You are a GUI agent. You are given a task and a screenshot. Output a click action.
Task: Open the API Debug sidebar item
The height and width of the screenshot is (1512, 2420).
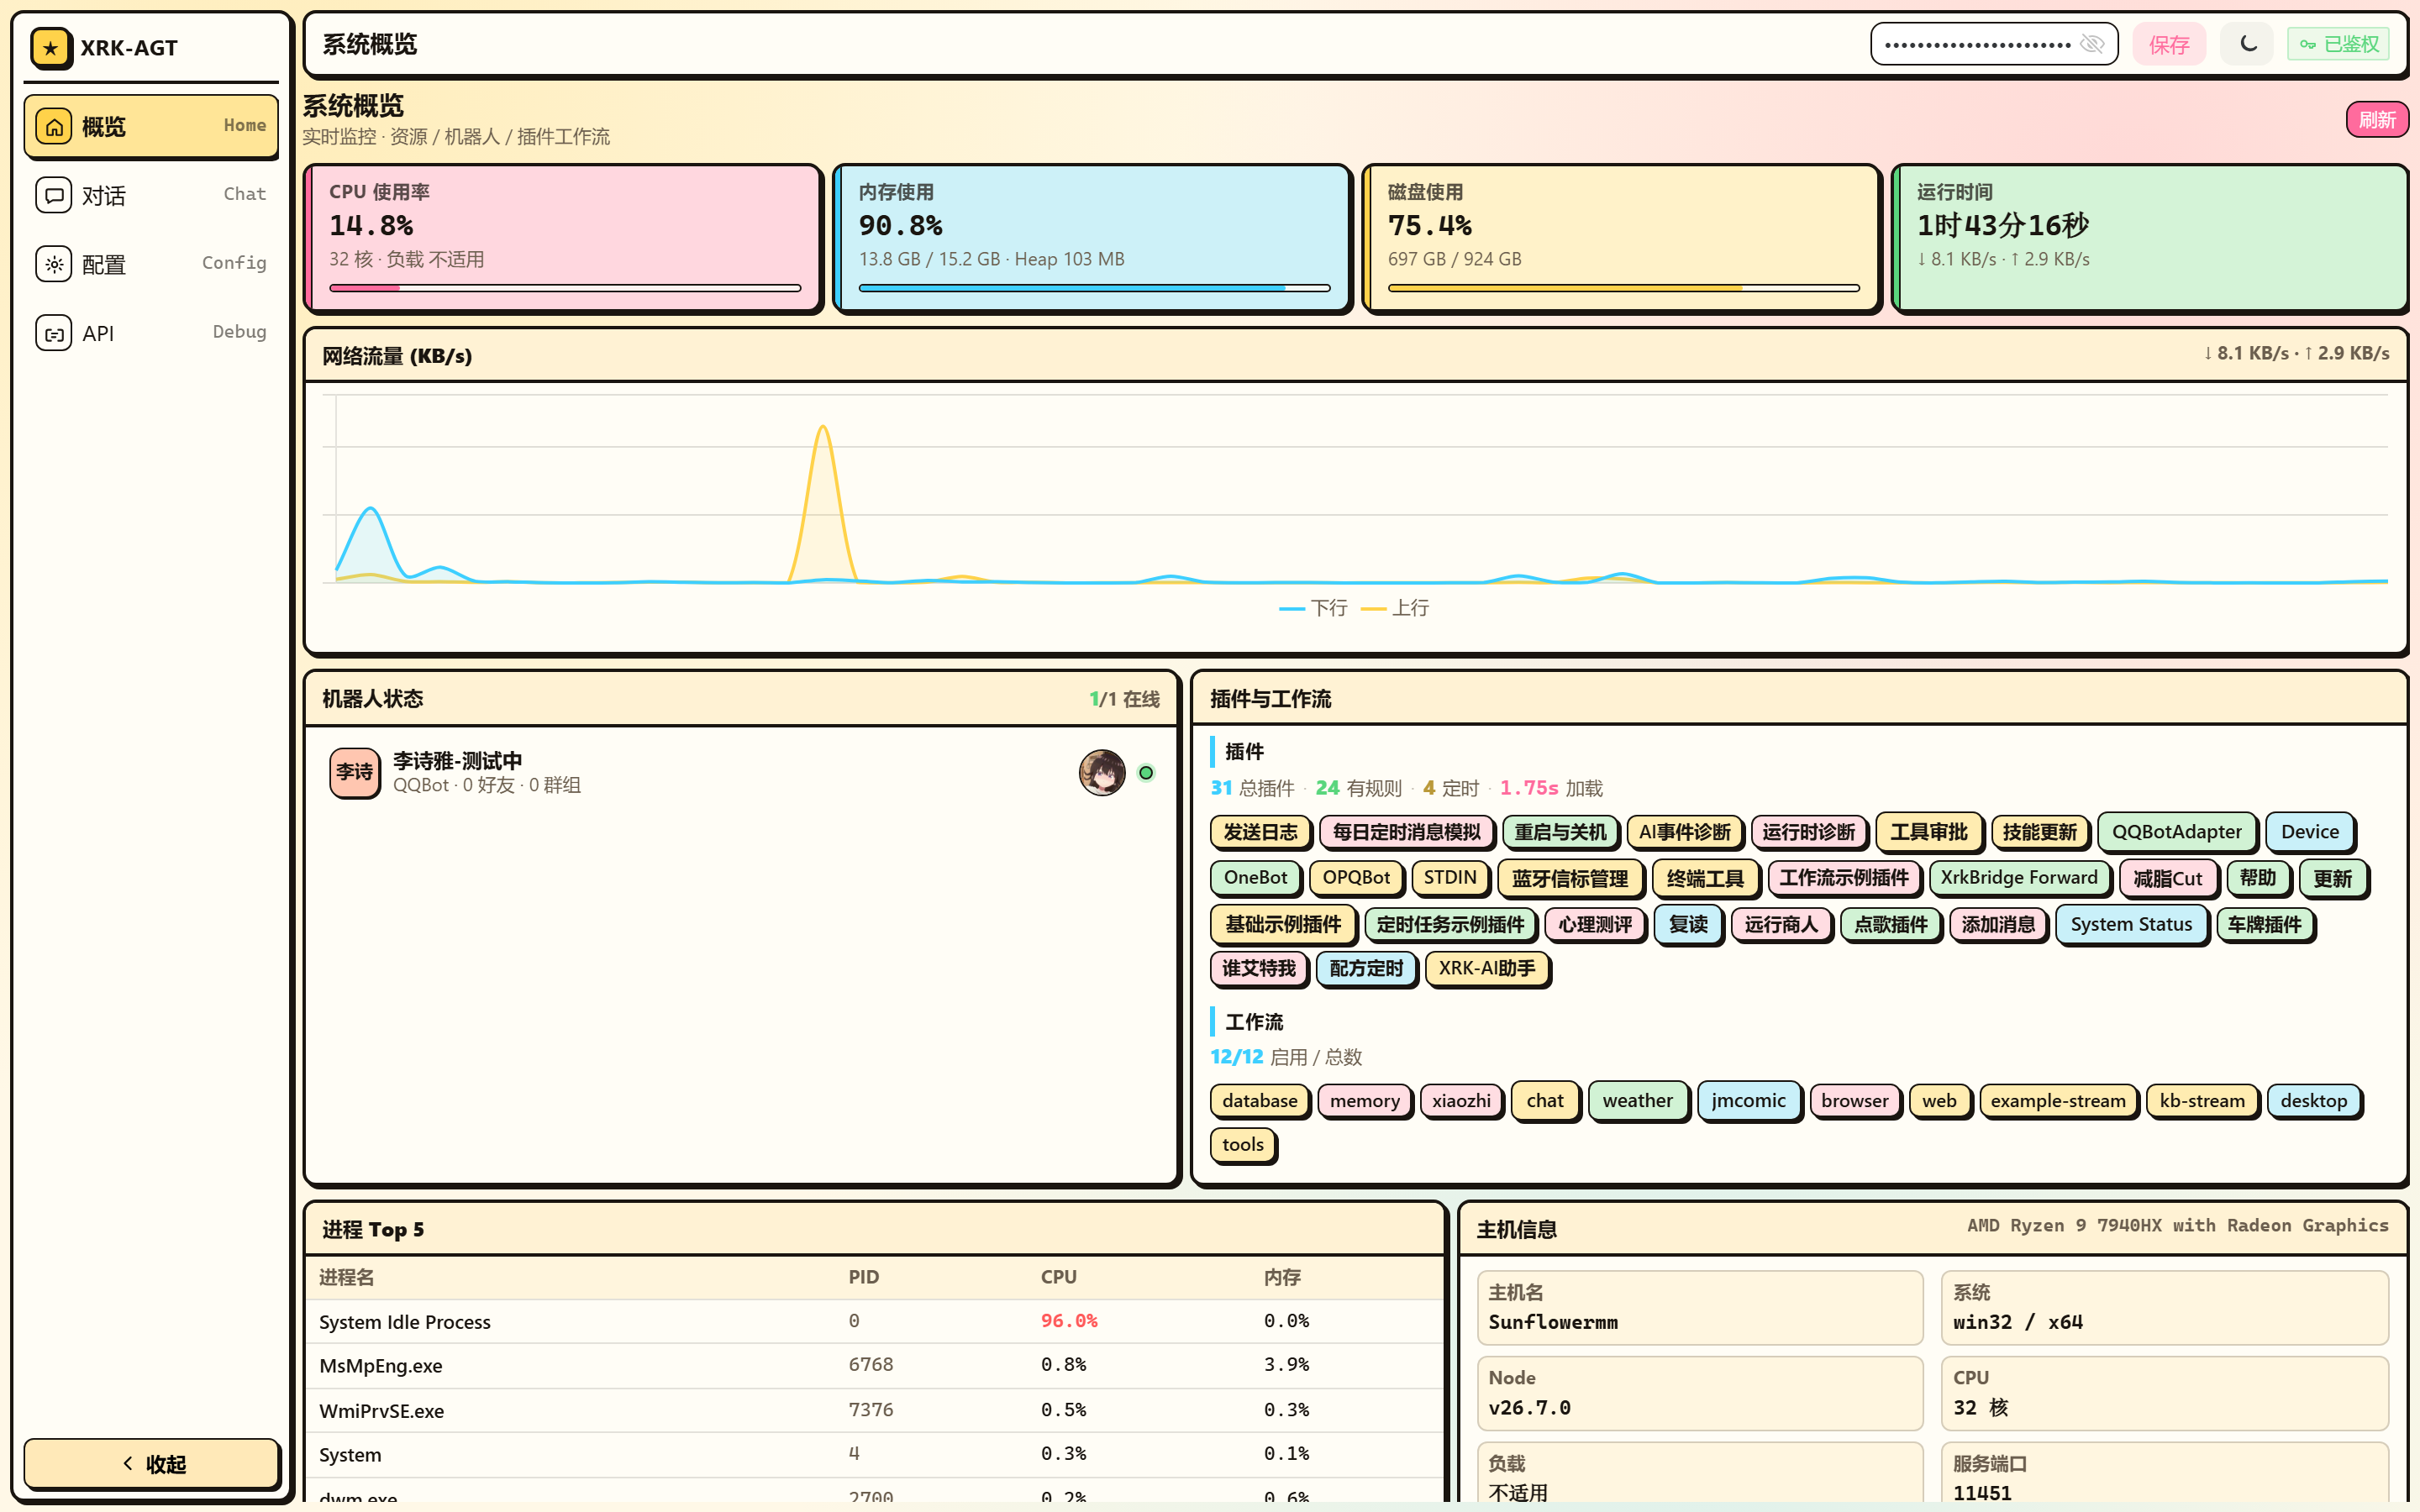(x=151, y=333)
